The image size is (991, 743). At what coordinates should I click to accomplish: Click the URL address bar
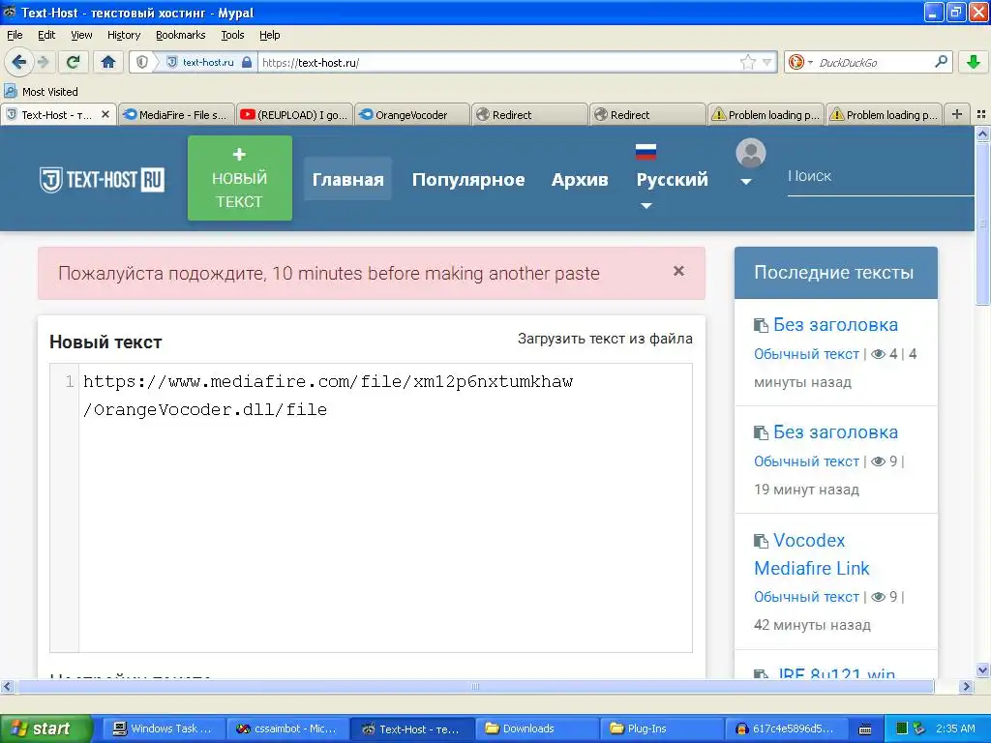point(497,63)
